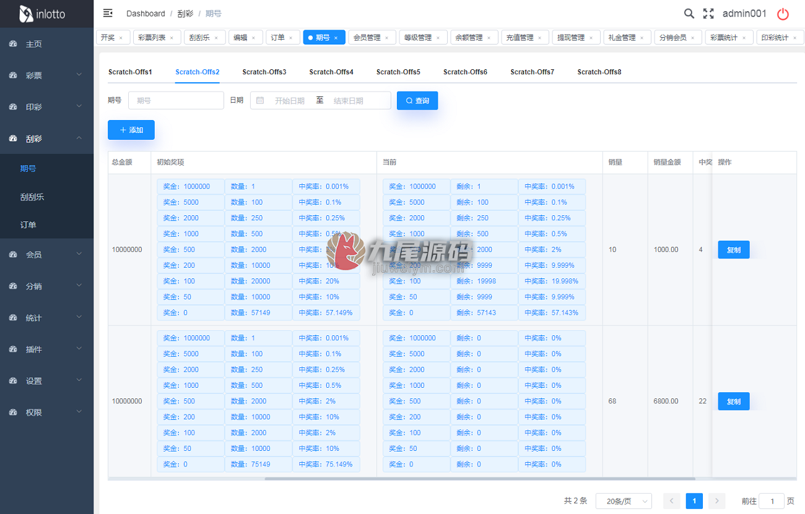The height and width of the screenshot is (514, 805).
Task: Click the 添加 add button
Action: coord(131,130)
